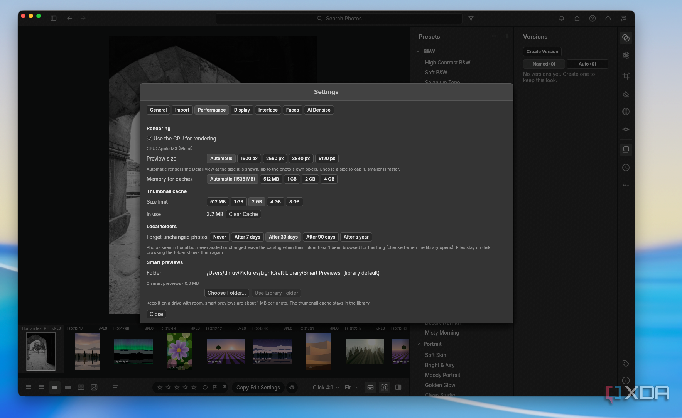Open the adjustment sliders panel icon
682x418 pixels.
(x=626, y=56)
